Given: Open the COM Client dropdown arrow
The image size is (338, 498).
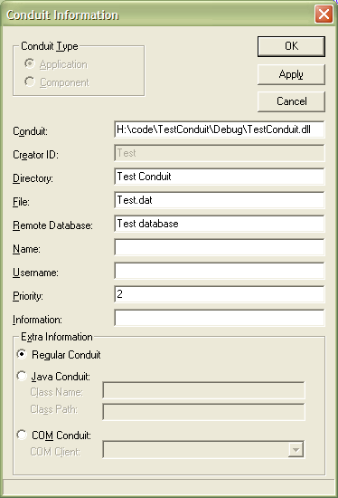Looking at the screenshot, I should [x=296, y=450].
